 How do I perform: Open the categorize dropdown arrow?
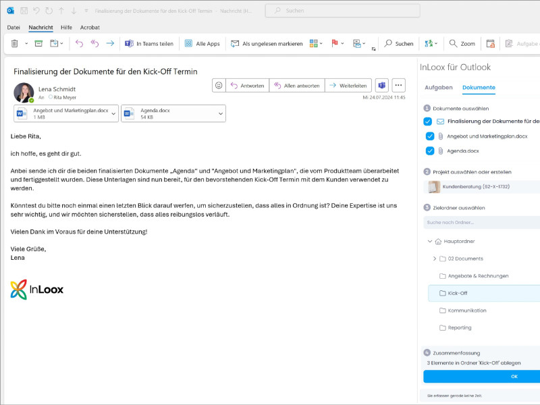click(321, 44)
